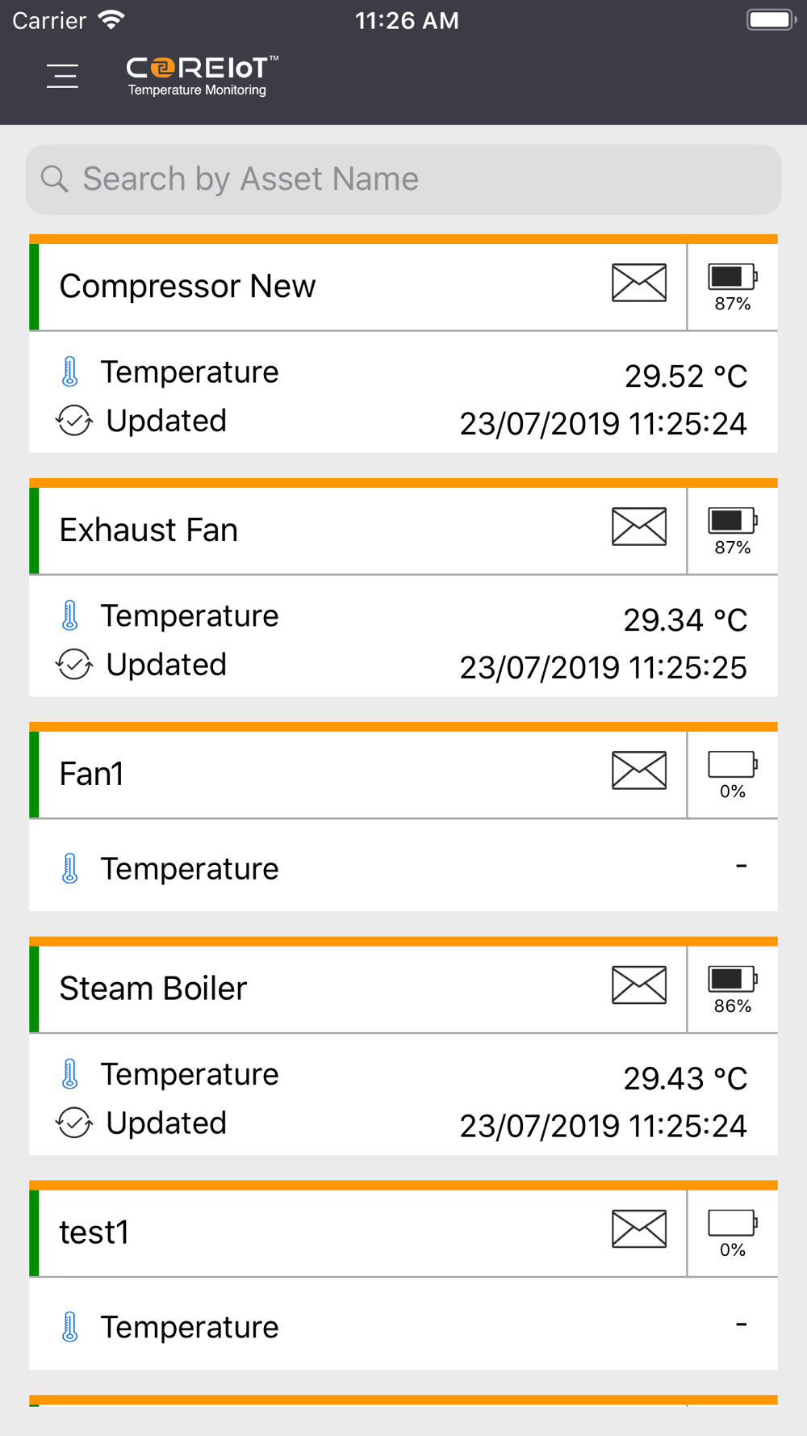Tap the 0% battery icon on Fan1
Viewport: 807px width, 1436px height.
[732, 764]
